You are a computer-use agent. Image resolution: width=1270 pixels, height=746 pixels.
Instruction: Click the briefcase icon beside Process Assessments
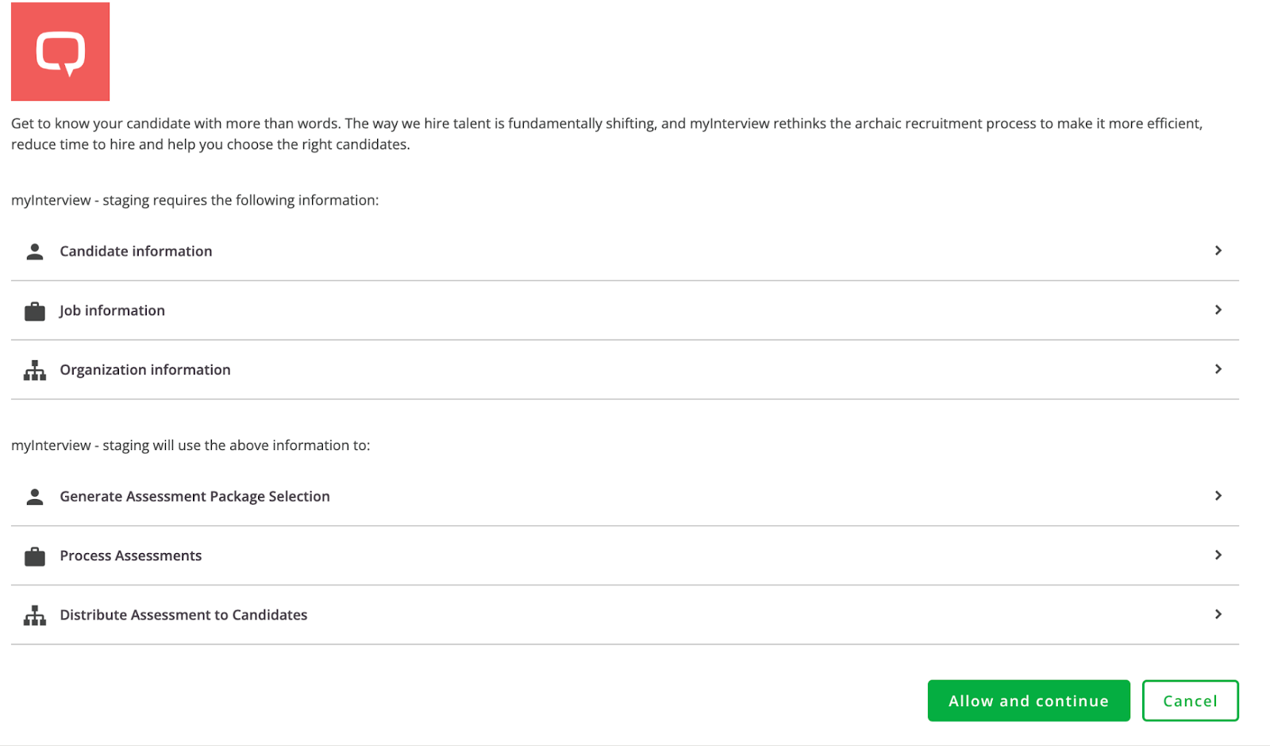(x=35, y=556)
